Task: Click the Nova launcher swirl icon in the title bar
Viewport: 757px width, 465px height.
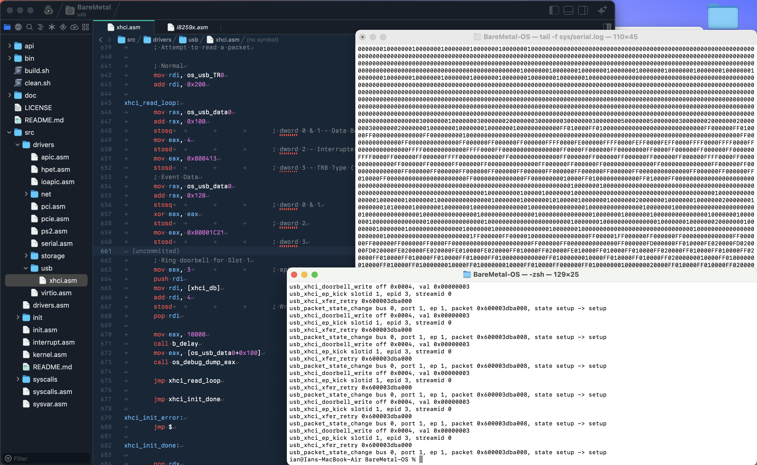Action: 48,10
